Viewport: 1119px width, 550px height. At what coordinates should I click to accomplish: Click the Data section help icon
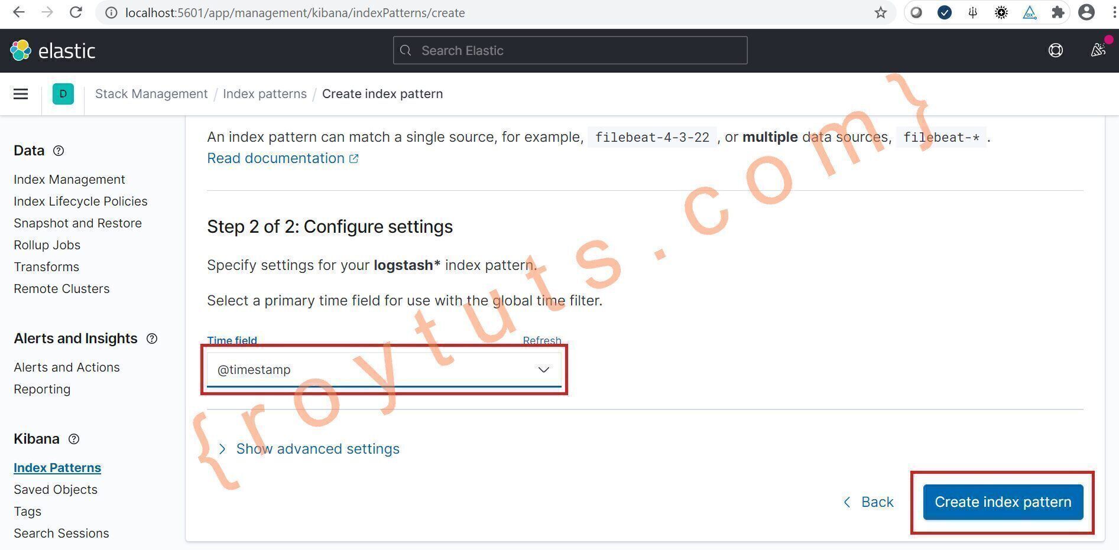[59, 151]
